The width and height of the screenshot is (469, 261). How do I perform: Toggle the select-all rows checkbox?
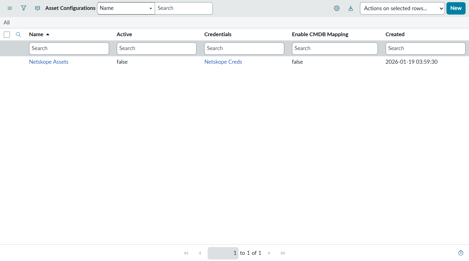[x=7, y=35]
